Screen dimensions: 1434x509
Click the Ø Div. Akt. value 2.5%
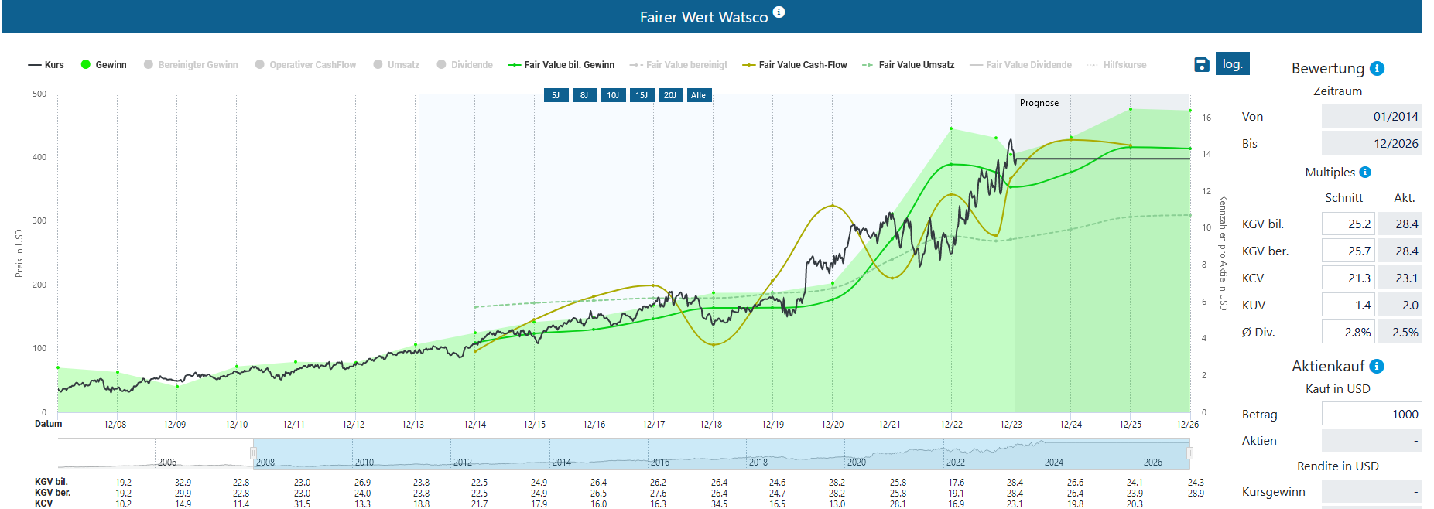click(1400, 332)
